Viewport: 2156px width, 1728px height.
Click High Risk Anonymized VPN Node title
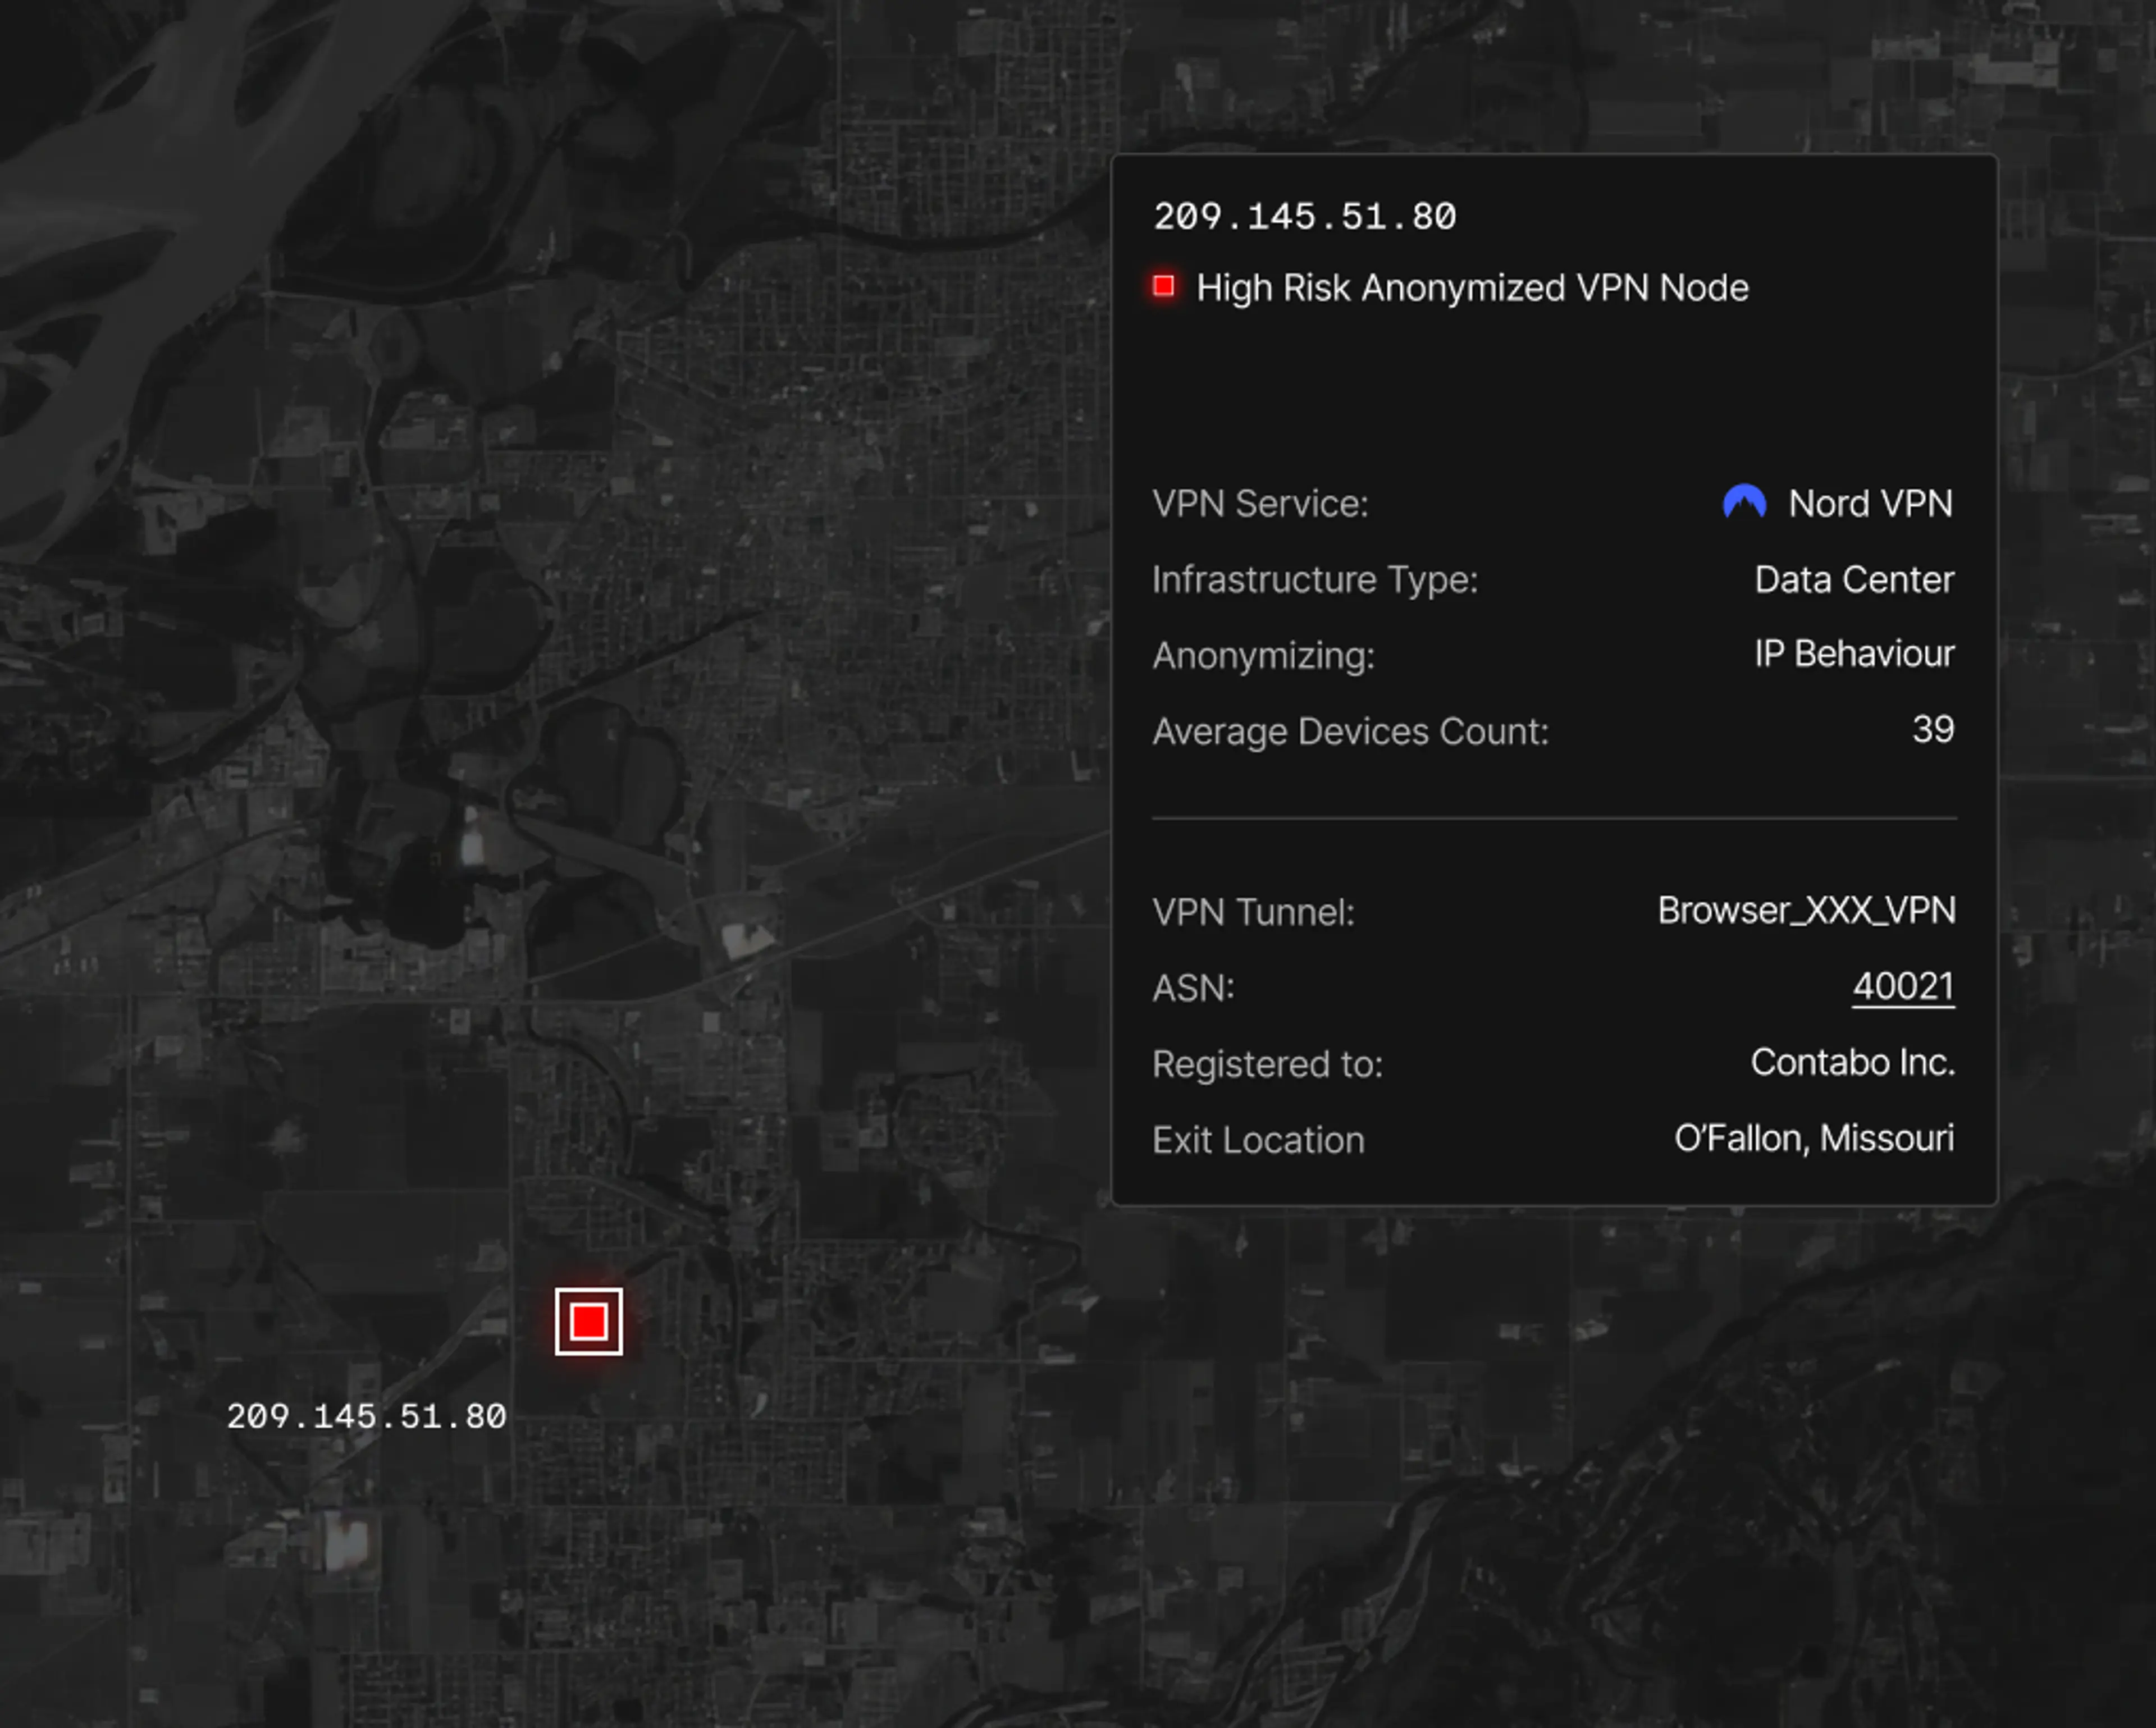(x=1472, y=288)
